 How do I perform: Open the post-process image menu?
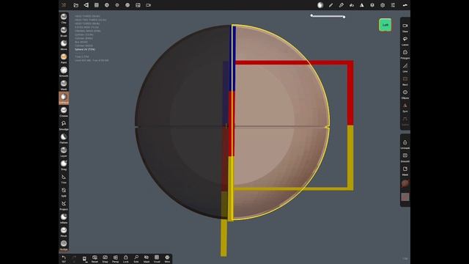(x=138, y=5)
